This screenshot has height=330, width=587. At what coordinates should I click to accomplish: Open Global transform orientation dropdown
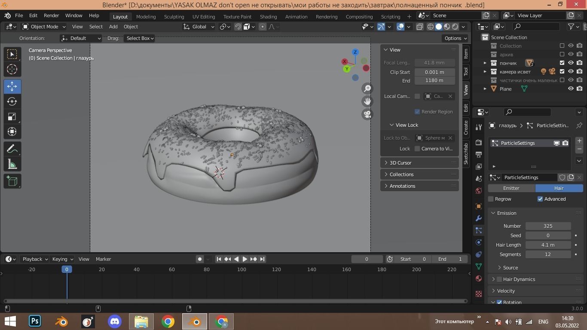199,27
